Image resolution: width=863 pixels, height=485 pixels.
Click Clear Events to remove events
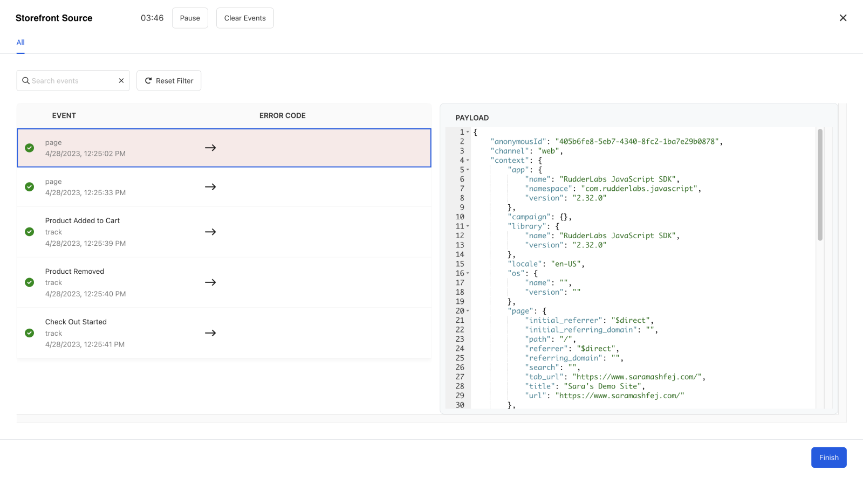point(245,18)
